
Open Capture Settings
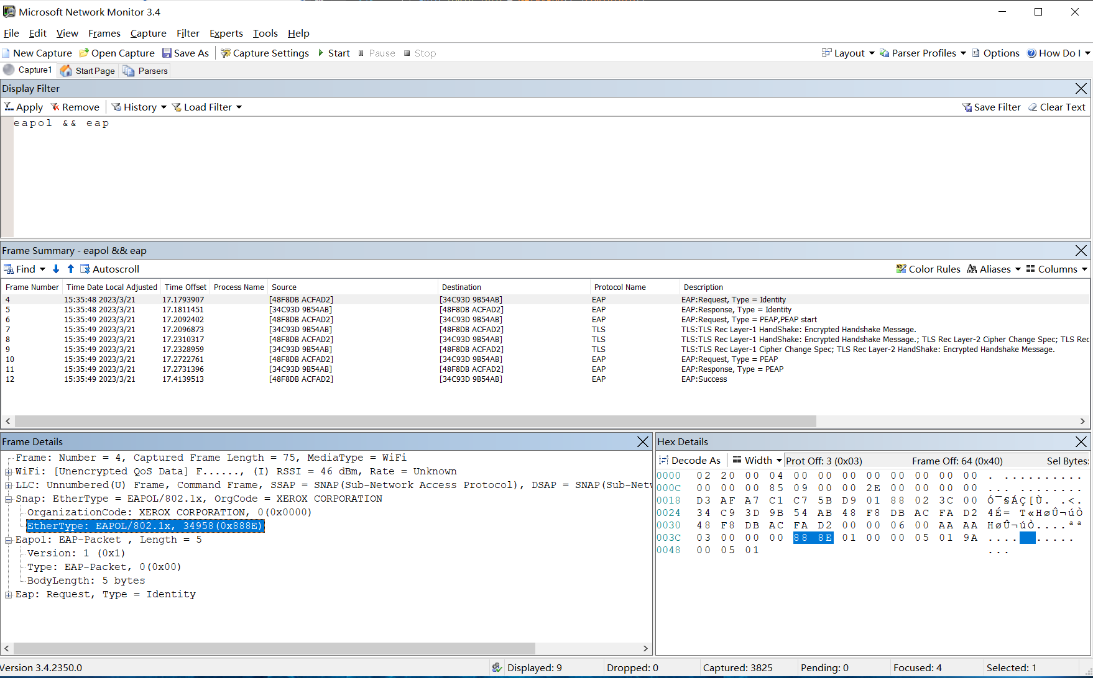point(265,53)
